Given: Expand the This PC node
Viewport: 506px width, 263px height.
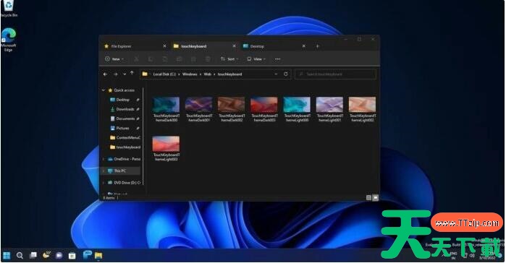Looking at the screenshot, I should [x=104, y=171].
